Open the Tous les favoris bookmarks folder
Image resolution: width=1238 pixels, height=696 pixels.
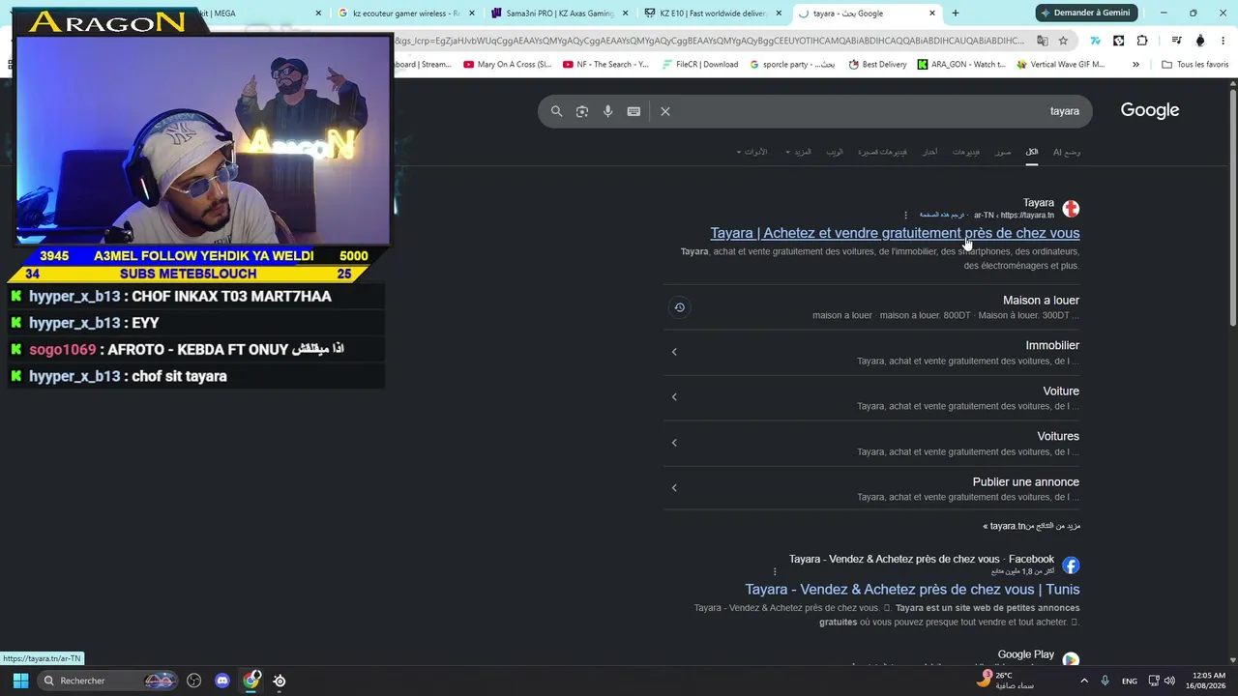coord(1194,65)
